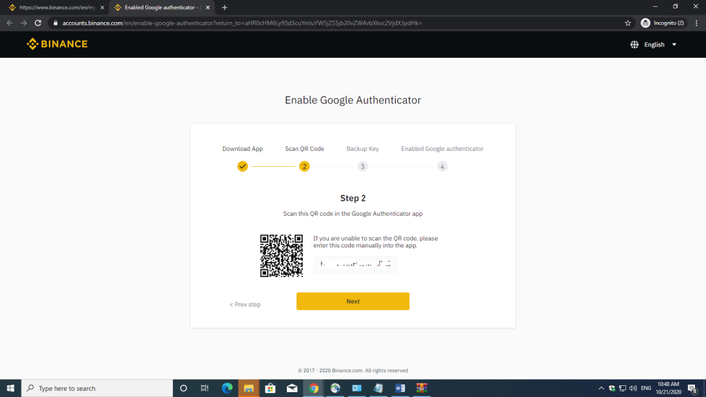
Task: Click the address bar URL
Action: point(242,23)
